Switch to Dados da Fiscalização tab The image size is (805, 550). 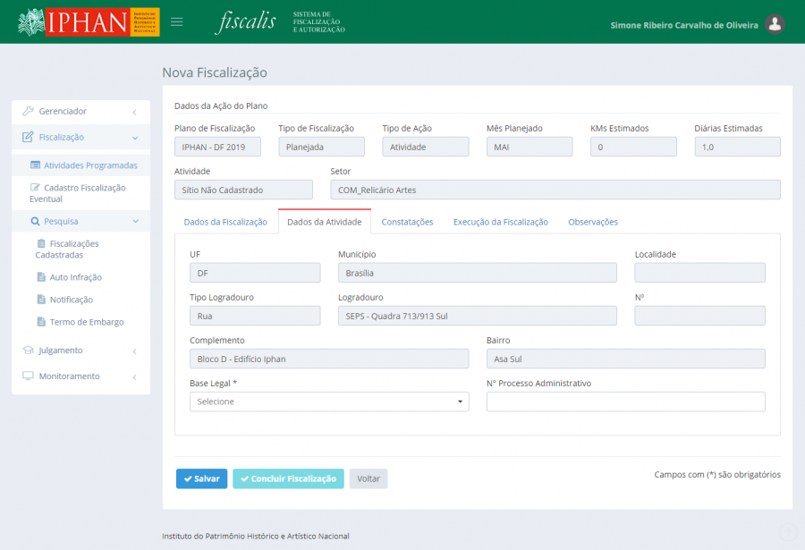225,222
